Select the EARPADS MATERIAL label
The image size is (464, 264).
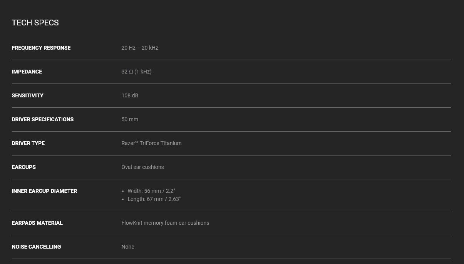pyautogui.click(x=37, y=223)
